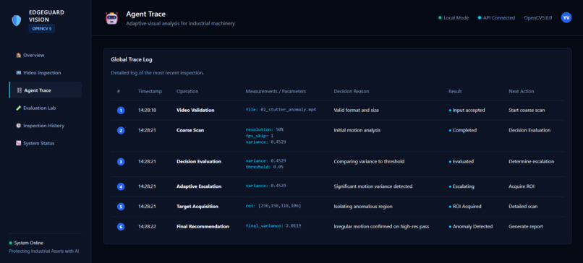This screenshot has height=263, width=583.
Task: Click the EdgeGuard shield logo icon
Action: click(x=17, y=20)
